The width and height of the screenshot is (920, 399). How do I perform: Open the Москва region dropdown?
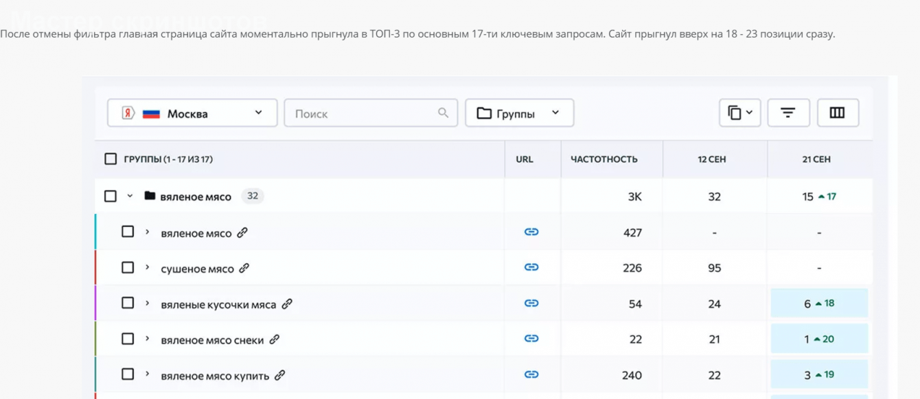pyautogui.click(x=192, y=113)
